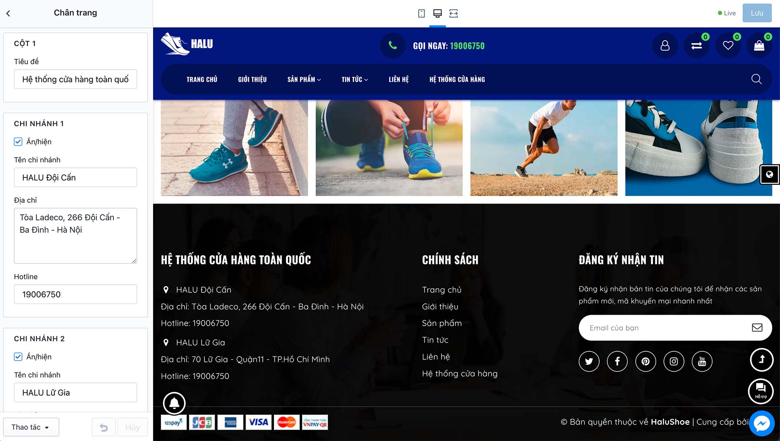The height and width of the screenshot is (441, 780).
Task: Click the HALU shoe logo
Action: pyautogui.click(x=187, y=44)
